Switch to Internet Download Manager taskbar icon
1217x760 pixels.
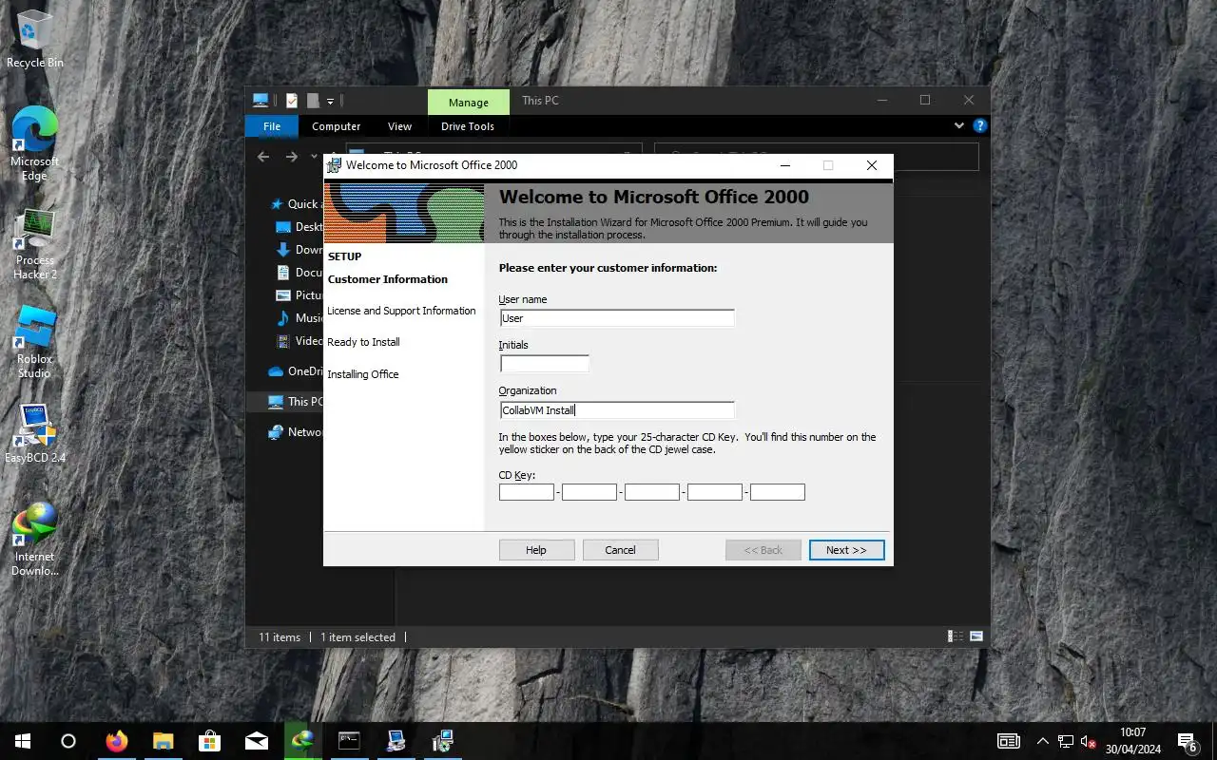302,741
